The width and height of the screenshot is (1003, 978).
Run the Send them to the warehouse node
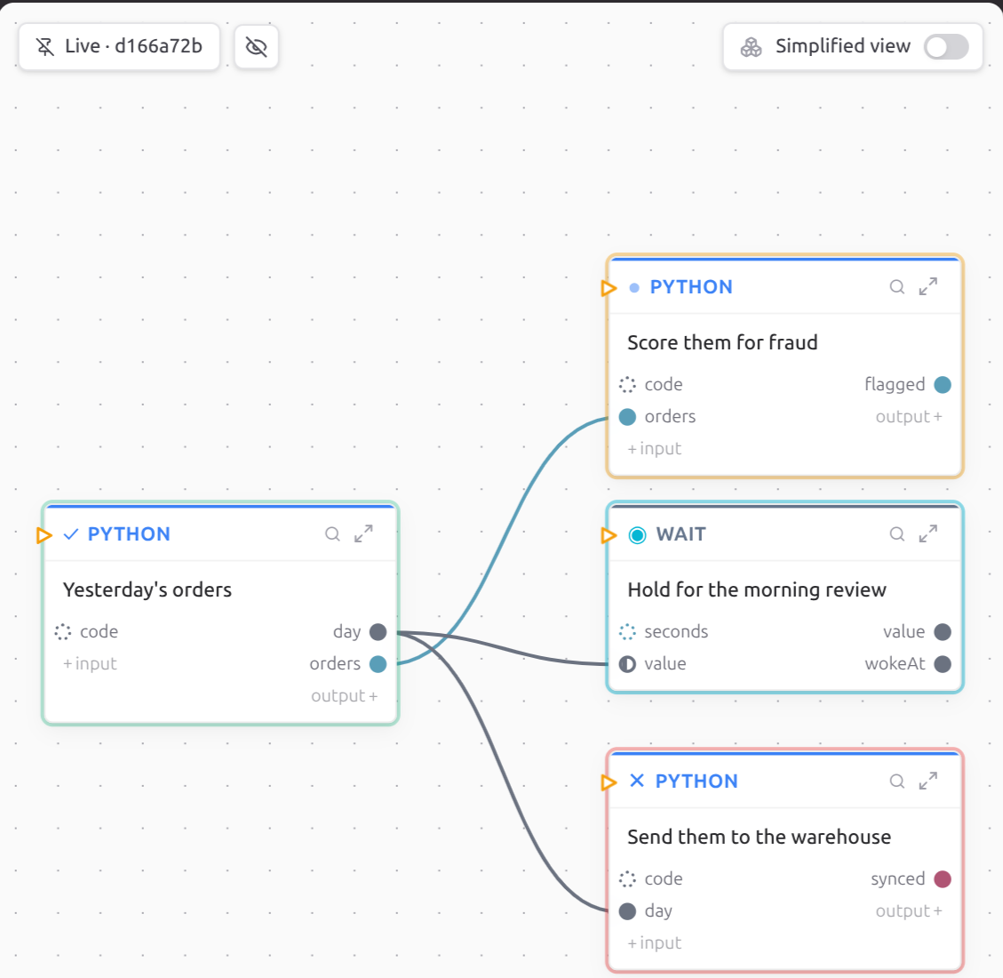pos(609,782)
